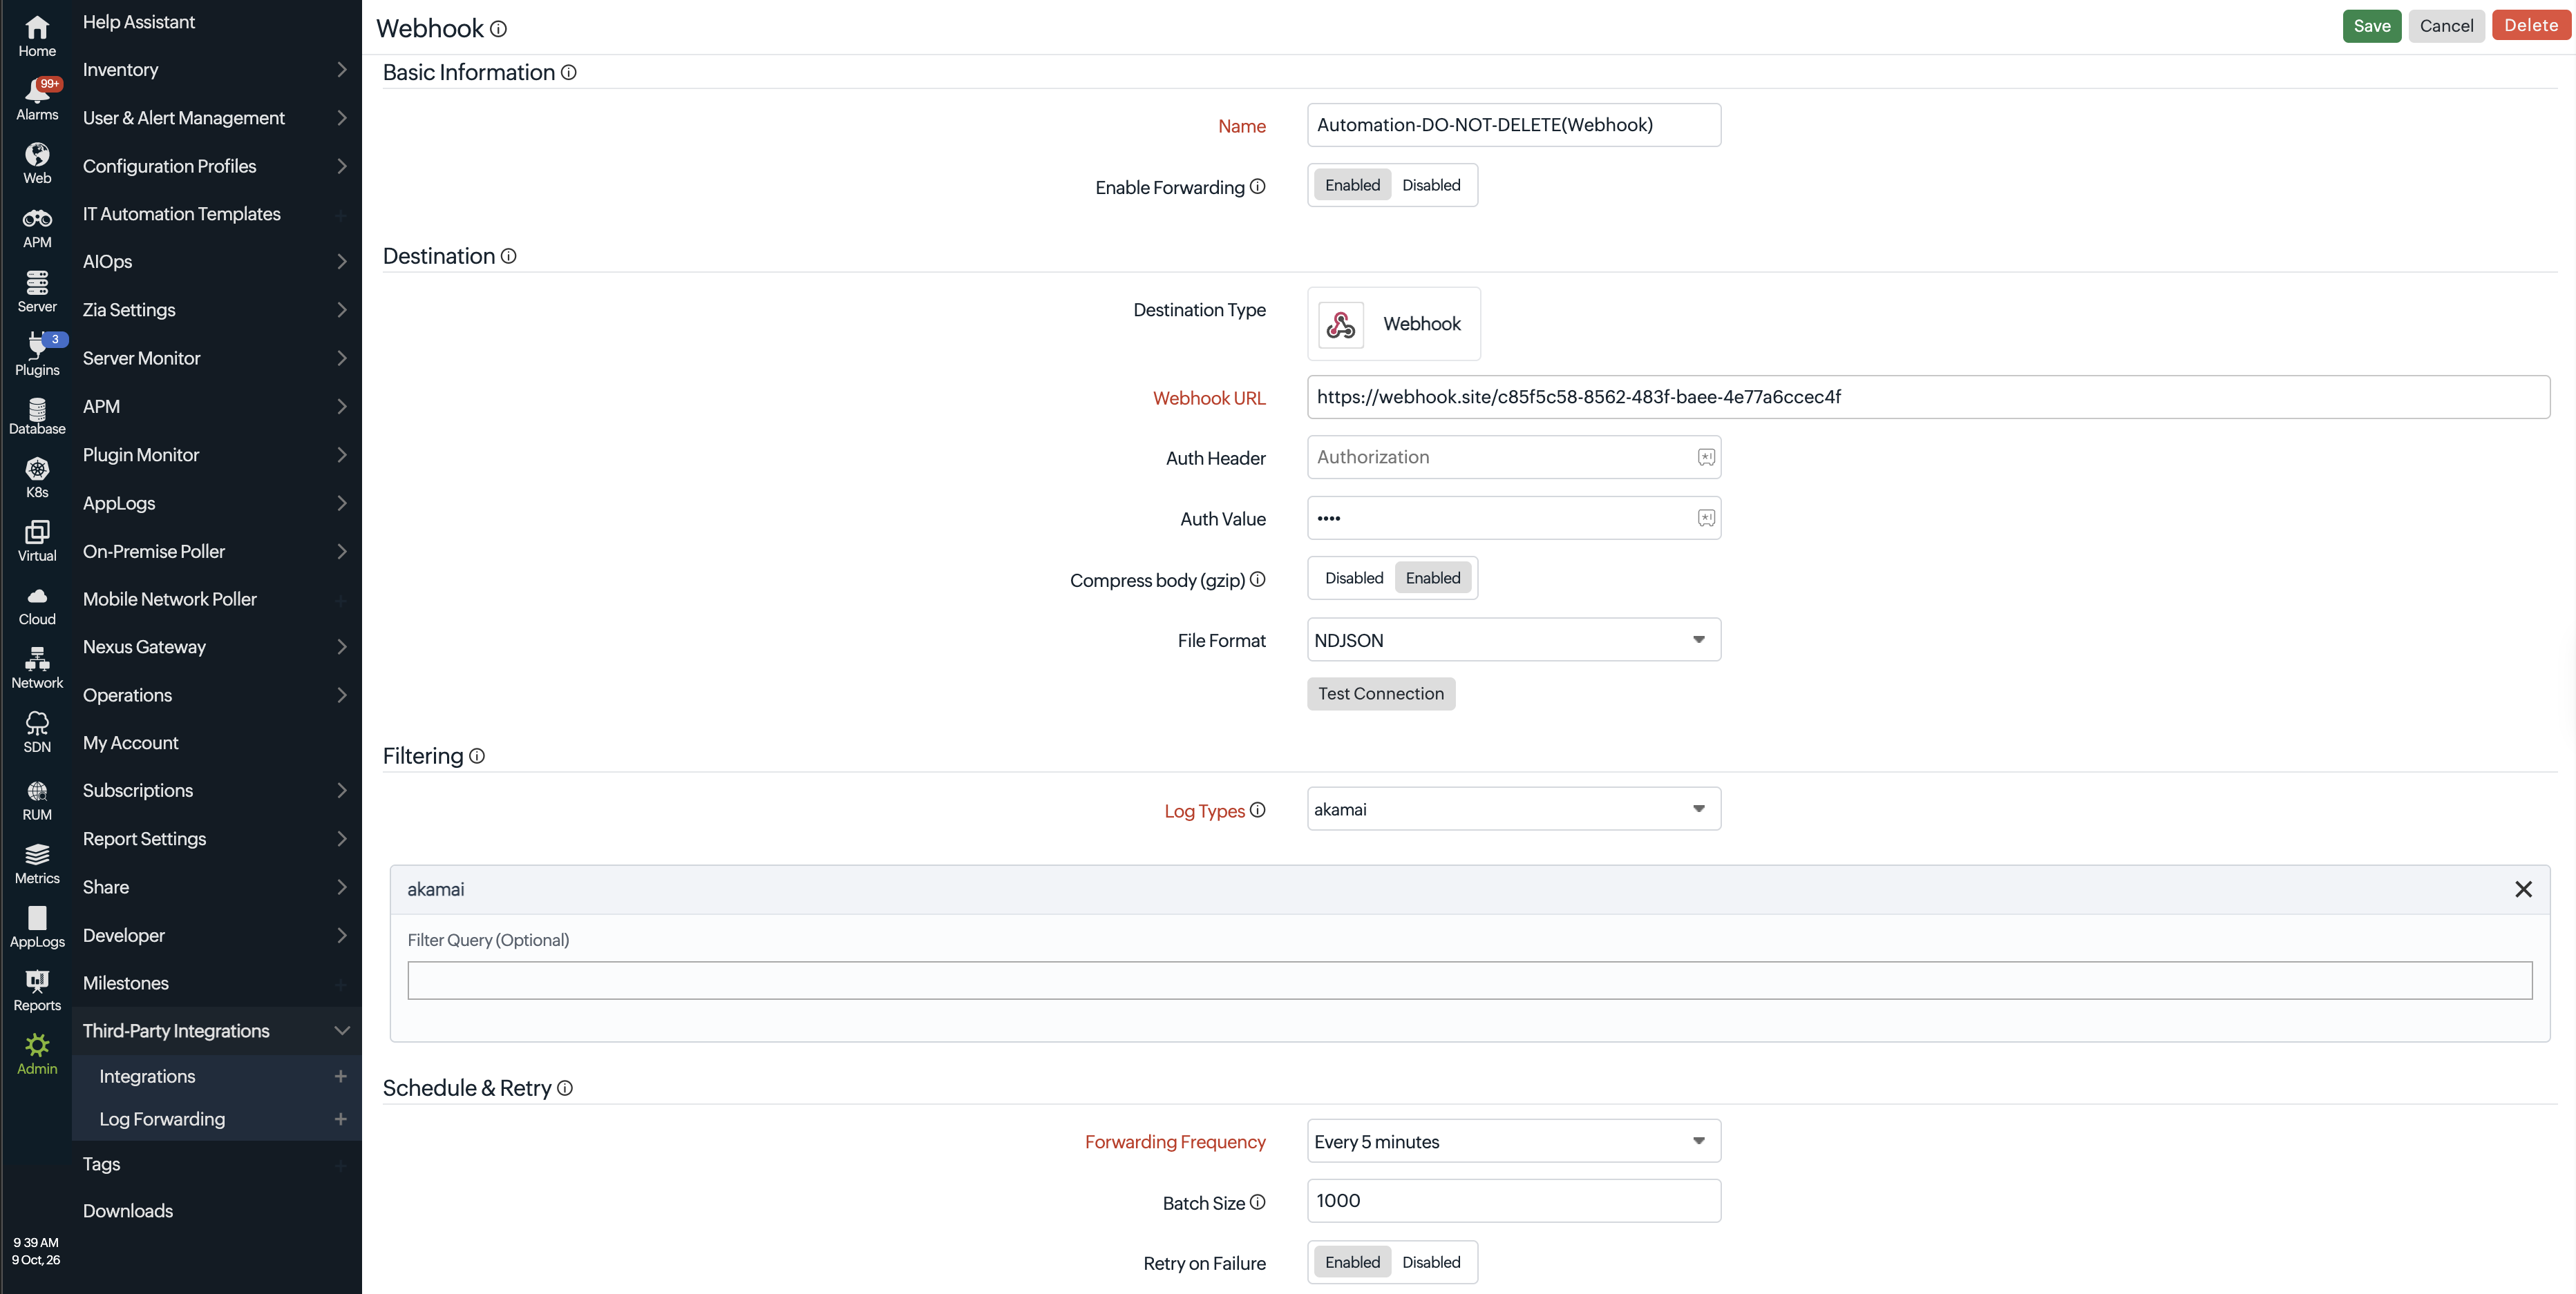Set Compress body gzip to Disabled
Screen dimensions: 2576x1294
coord(1354,577)
